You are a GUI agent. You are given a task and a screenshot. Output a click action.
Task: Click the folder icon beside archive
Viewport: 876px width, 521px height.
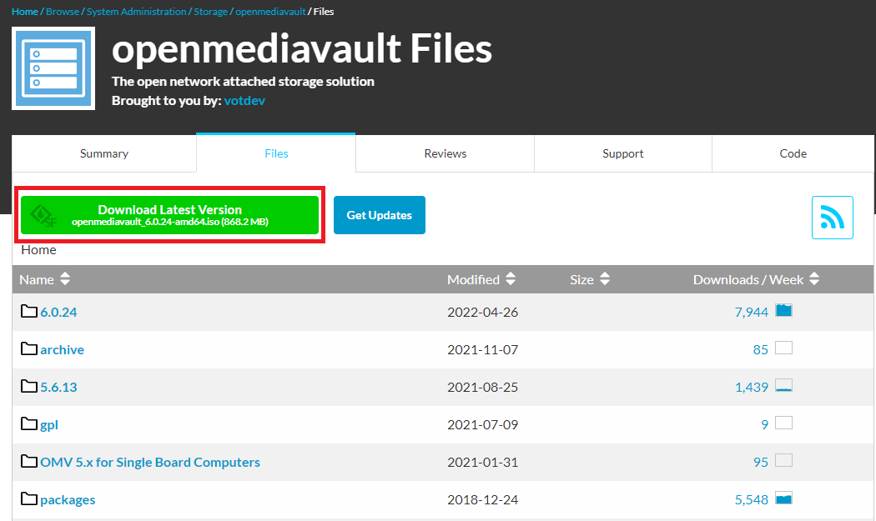click(29, 348)
